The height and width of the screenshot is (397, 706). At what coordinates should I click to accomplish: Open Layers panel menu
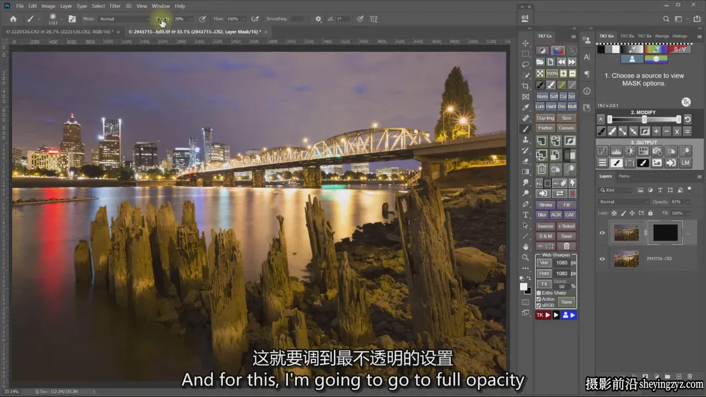(x=700, y=176)
